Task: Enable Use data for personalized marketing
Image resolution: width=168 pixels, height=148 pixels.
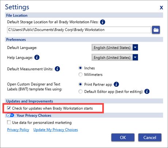Action: click(x=9, y=122)
